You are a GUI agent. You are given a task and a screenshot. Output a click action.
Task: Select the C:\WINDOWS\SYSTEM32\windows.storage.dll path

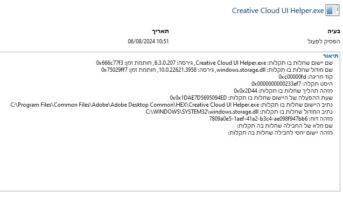point(202,112)
